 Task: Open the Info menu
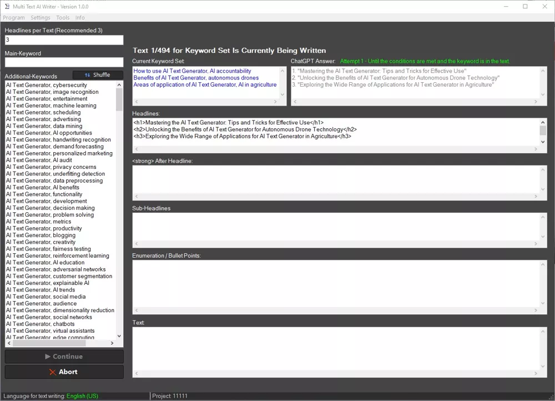(80, 17)
